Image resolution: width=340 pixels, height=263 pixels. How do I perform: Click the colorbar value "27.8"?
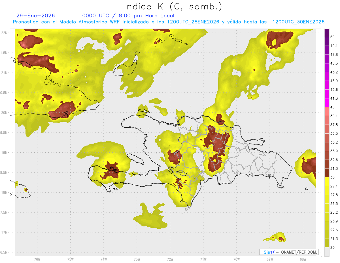pyautogui.click(x=334, y=195)
